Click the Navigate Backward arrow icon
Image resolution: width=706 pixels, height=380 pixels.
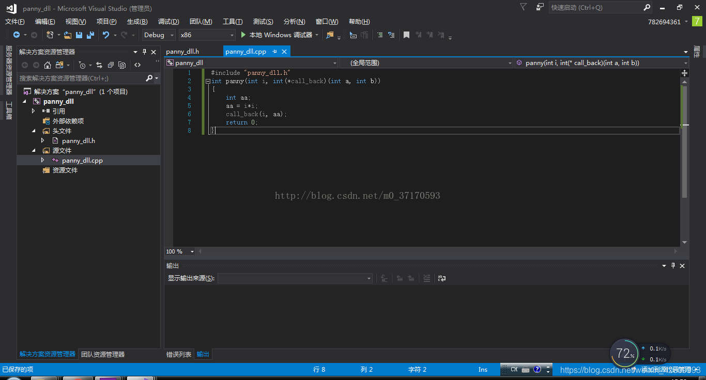pos(17,35)
